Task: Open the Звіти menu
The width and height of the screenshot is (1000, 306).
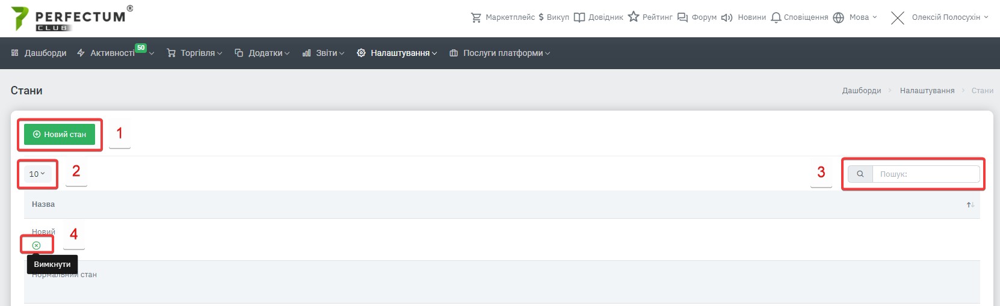Action: point(323,53)
